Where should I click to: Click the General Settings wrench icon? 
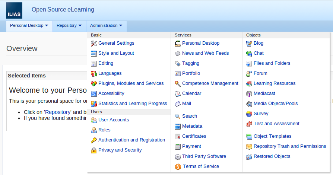[x=94, y=43]
